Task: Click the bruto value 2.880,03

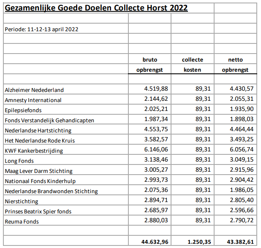Action: click(156, 221)
